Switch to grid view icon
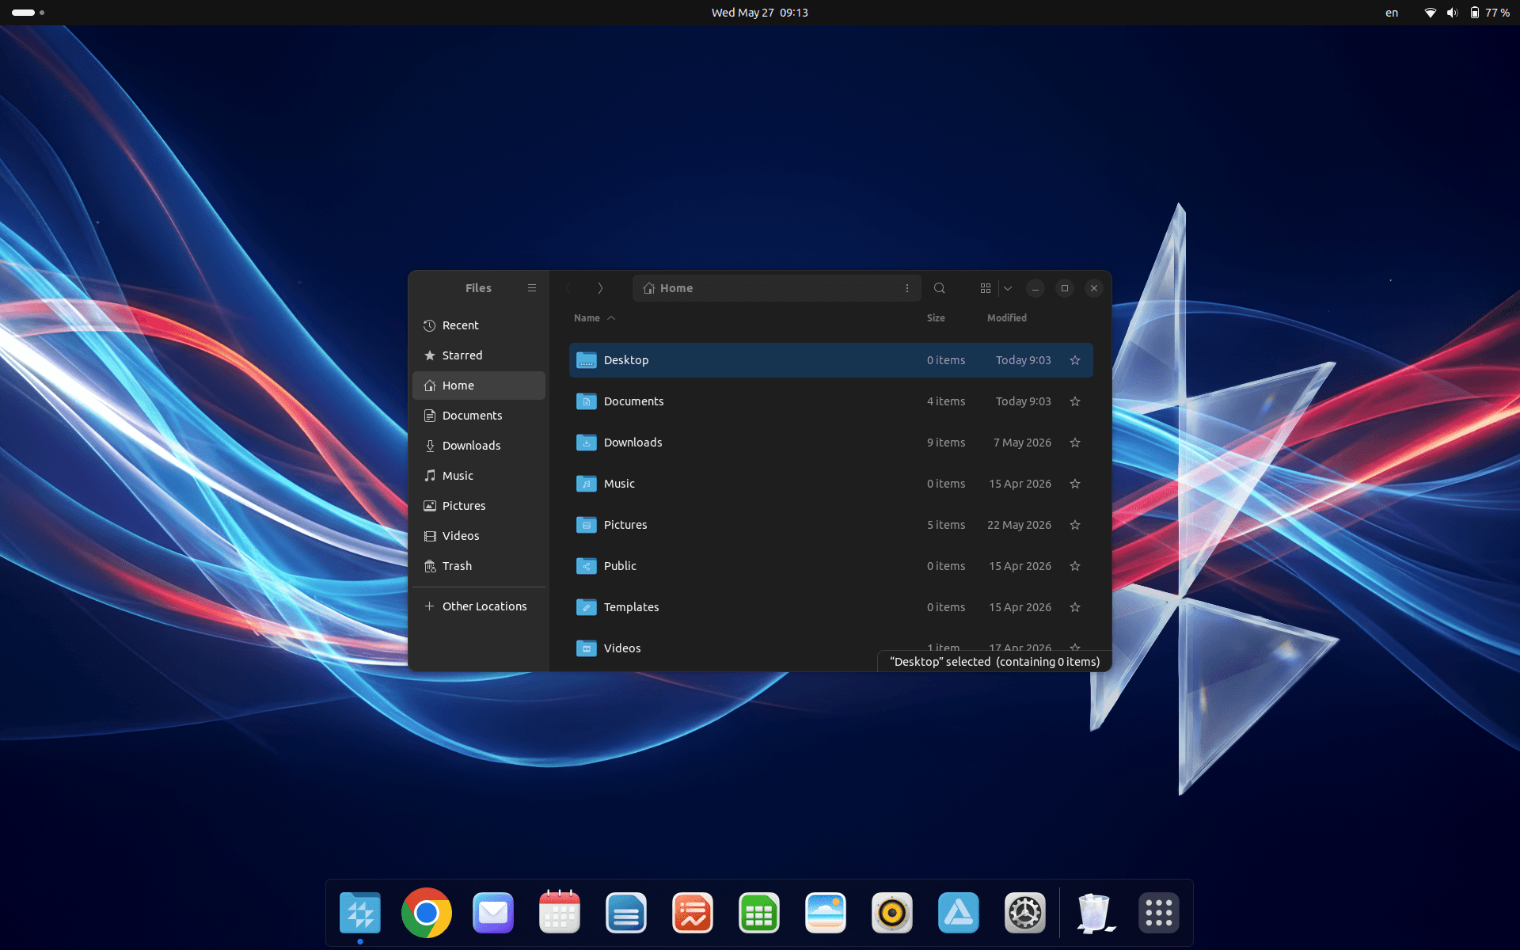This screenshot has height=950, width=1520. (986, 288)
